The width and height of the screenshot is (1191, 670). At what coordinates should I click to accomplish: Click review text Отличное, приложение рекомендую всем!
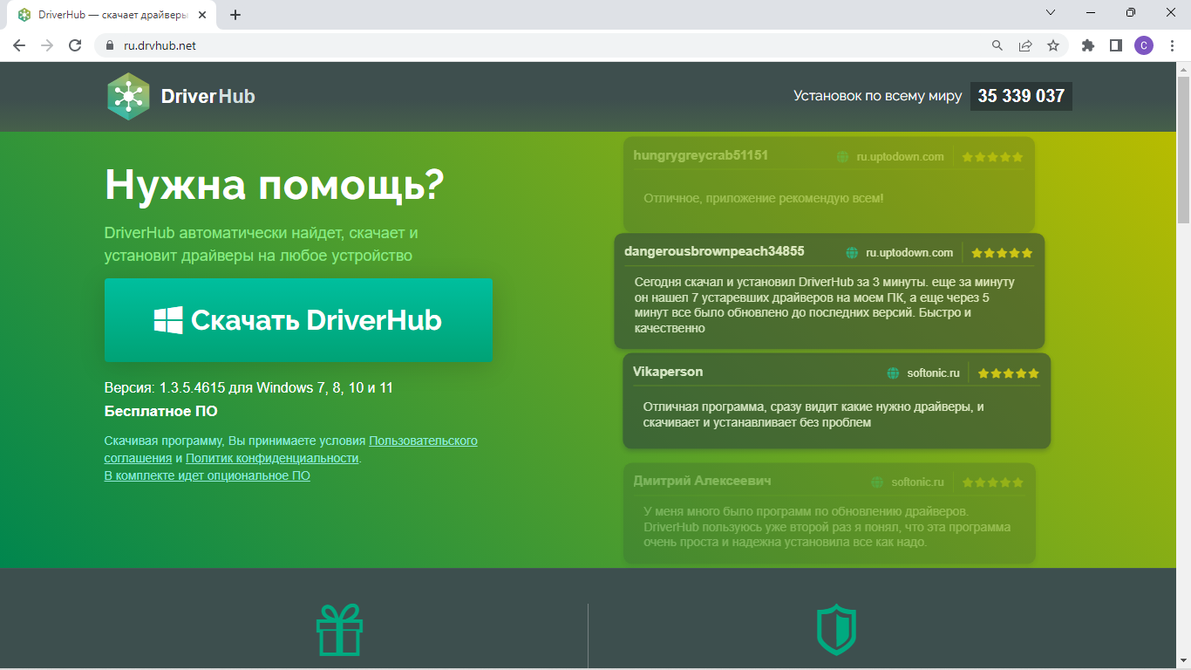tap(764, 199)
